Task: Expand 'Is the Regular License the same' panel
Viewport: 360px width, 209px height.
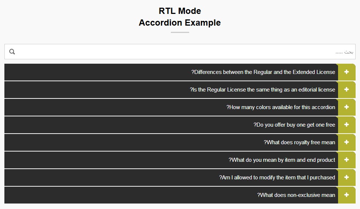Action: [262, 90]
